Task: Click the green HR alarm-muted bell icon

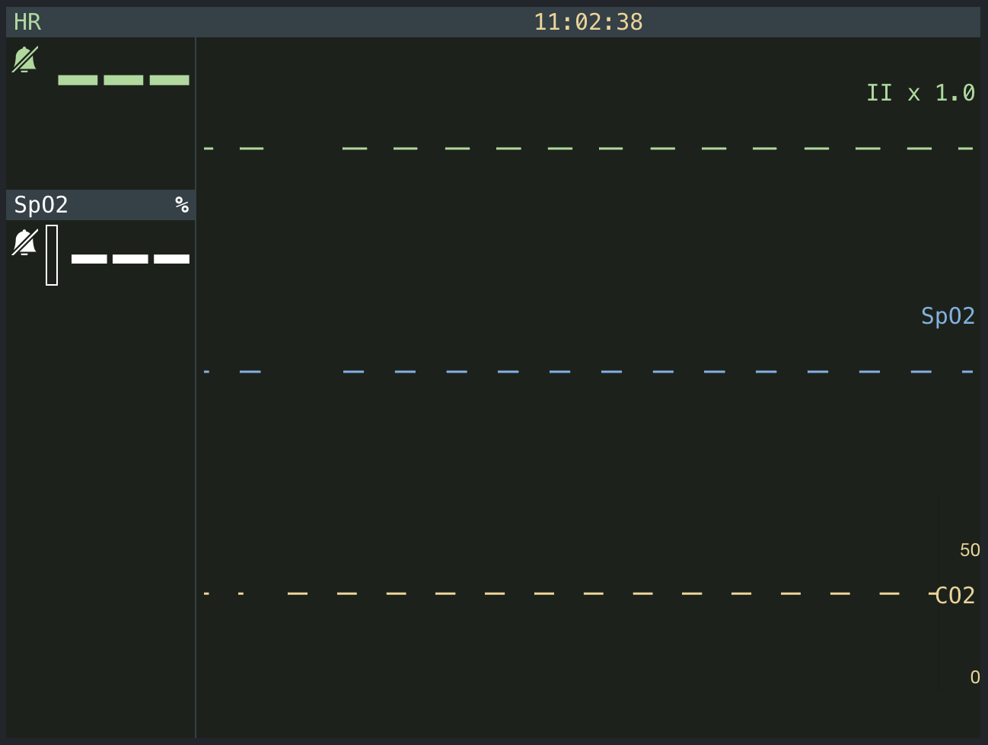Action: (x=24, y=59)
